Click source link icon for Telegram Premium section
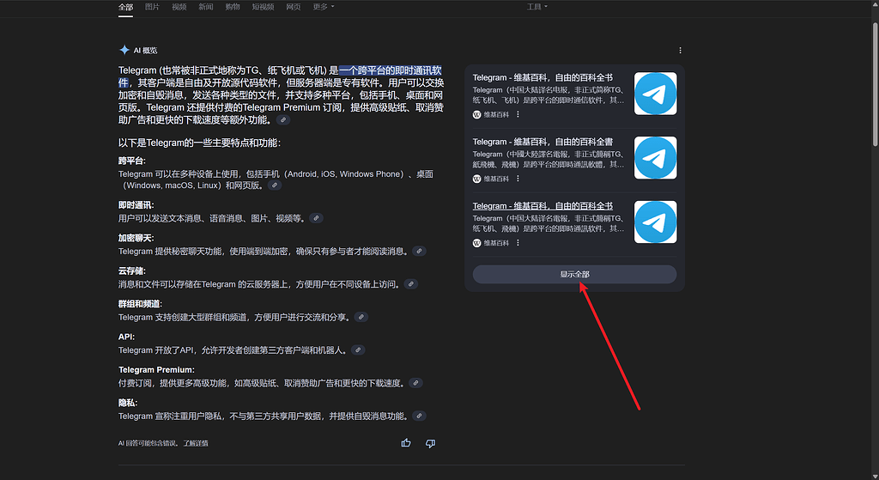Viewport: 879px width, 480px height. [x=415, y=383]
